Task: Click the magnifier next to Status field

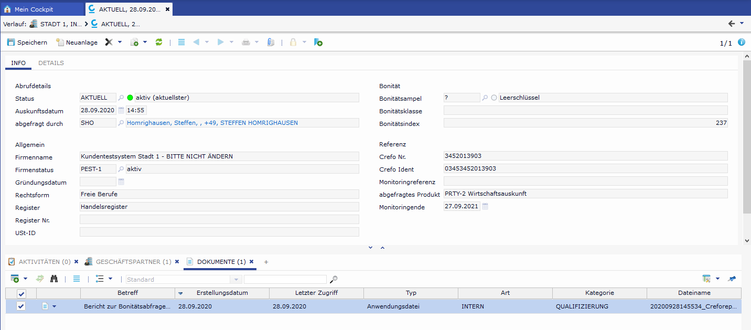Action: tap(121, 98)
